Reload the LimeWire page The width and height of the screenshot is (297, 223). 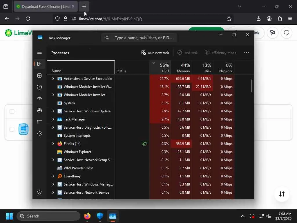[x=28, y=19]
